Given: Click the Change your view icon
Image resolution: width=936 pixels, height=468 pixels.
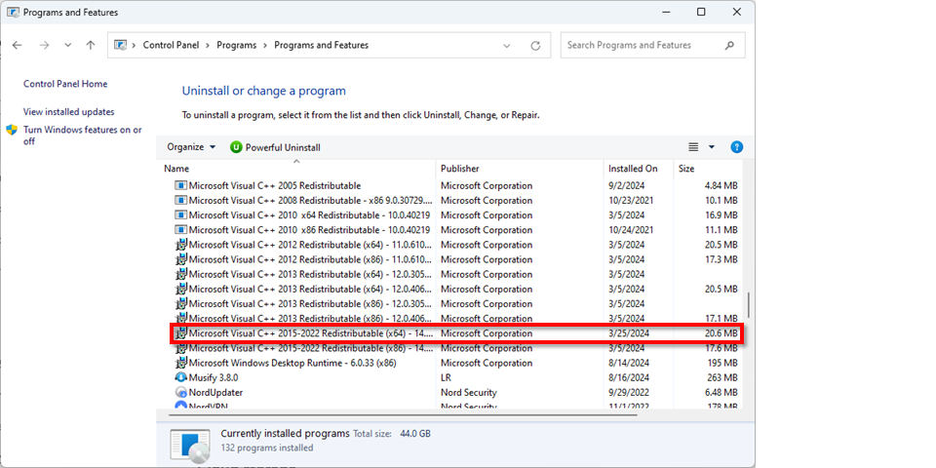Looking at the screenshot, I should click(693, 147).
